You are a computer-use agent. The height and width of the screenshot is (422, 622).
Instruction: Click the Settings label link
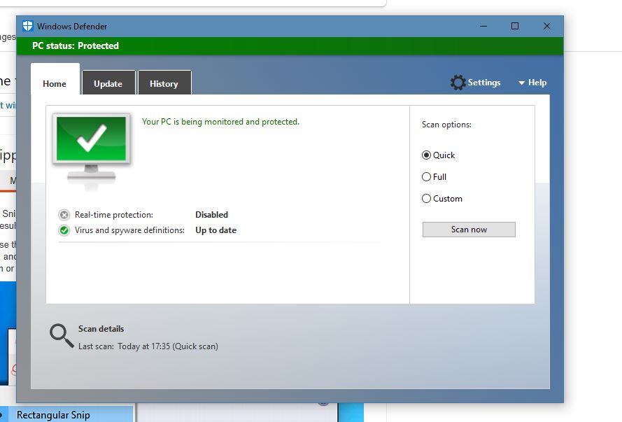pyautogui.click(x=484, y=83)
